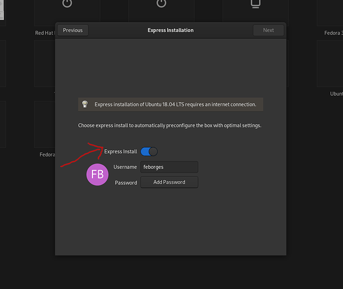Click the Express Install label
The image size is (343, 289).
(120, 151)
